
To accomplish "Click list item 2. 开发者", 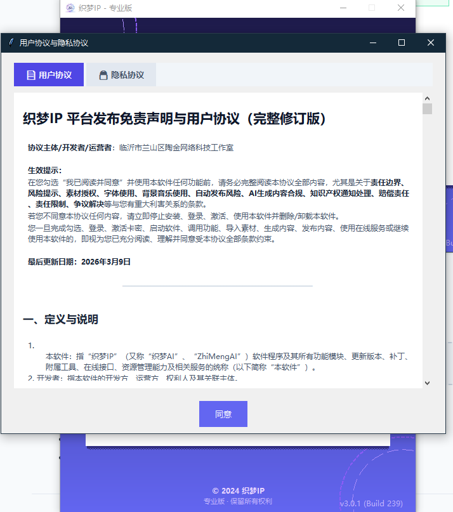I will [x=133, y=379].
